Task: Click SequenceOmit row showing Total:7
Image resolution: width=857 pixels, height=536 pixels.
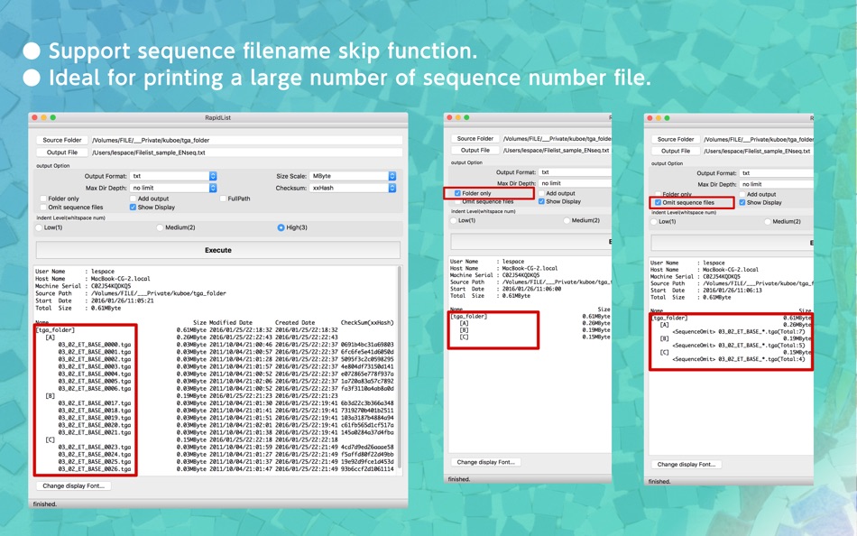Action: click(739, 331)
